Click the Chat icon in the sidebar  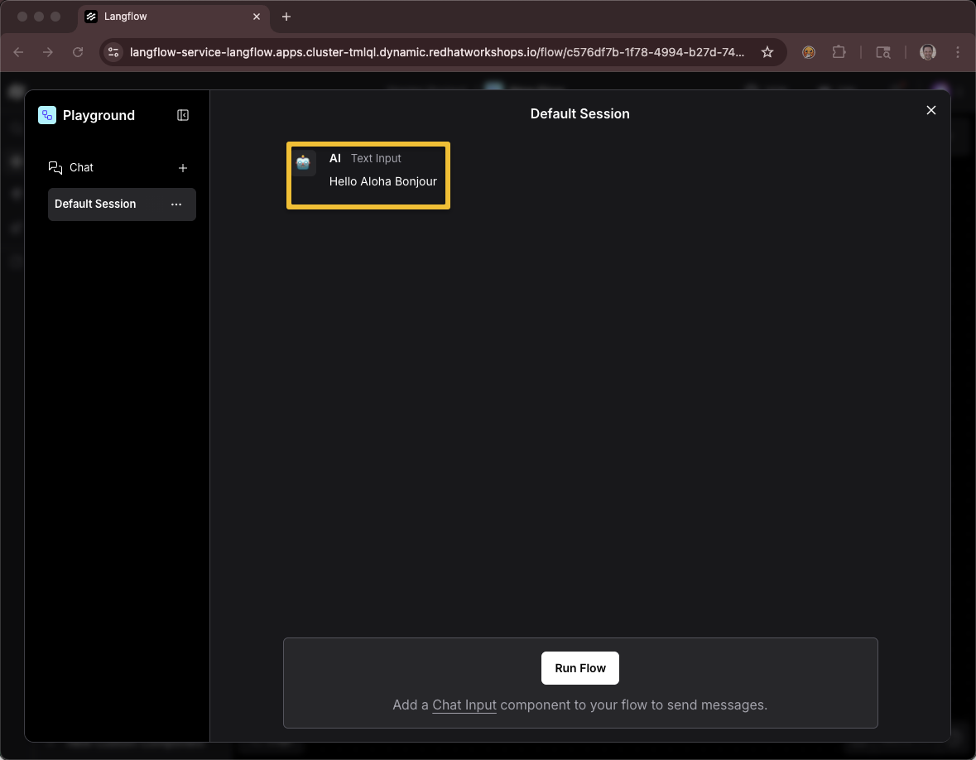pyautogui.click(x=55, y=167)
